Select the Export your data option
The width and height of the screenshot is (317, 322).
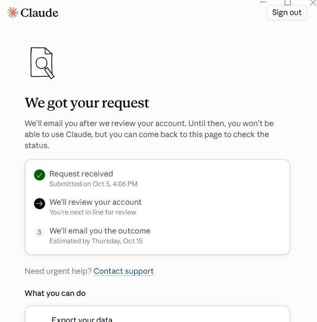[x=82, y=319]
